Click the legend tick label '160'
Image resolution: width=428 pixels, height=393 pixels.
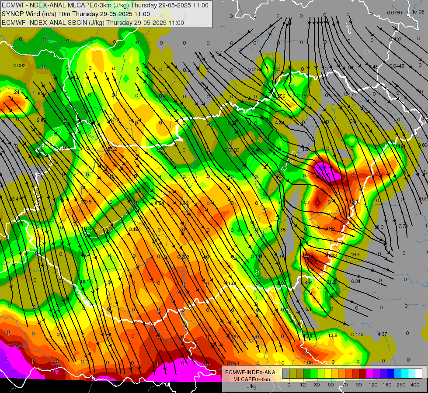[x=387, y=385]
